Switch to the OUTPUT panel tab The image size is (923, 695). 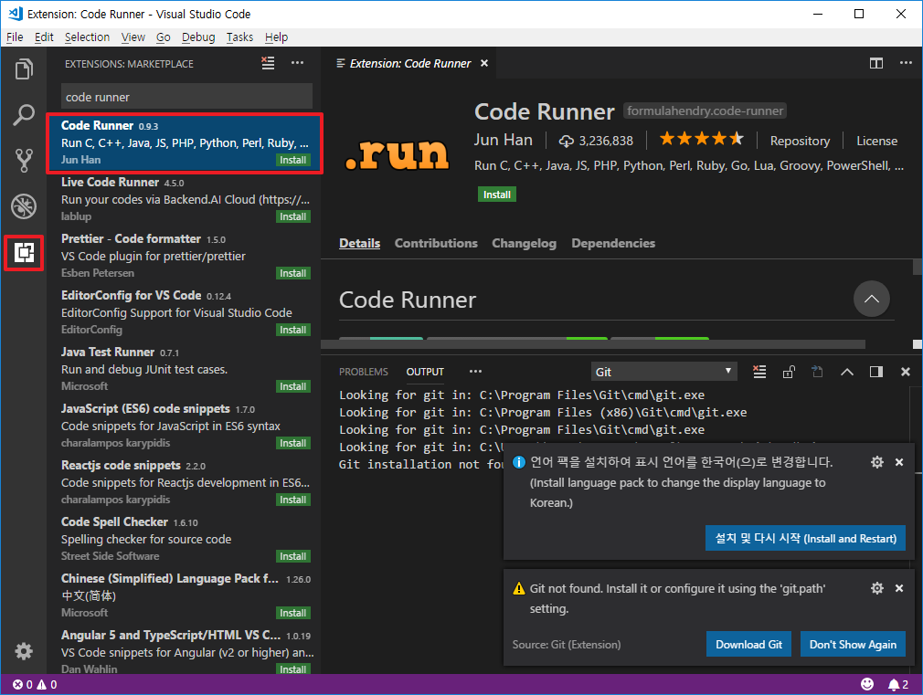tap(425, 372)
